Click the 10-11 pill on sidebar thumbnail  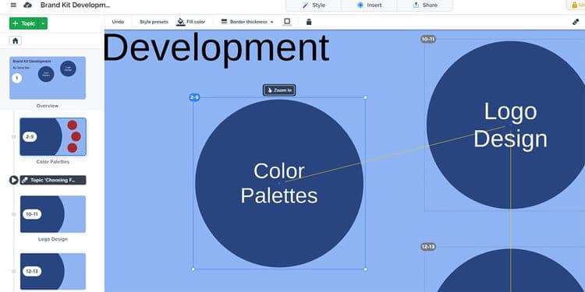pos(32,214)
